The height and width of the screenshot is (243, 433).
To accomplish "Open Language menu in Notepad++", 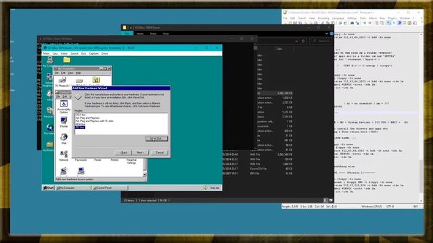I will [x=338, y=18].
